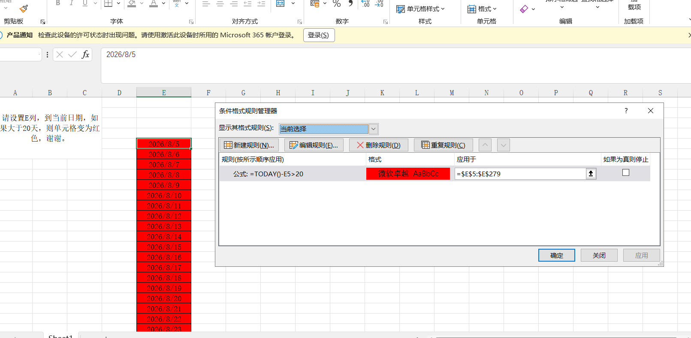Select the rule row =TODAY()-E5>20
Viewport: 691px width, 338px height.
(435, 174)
